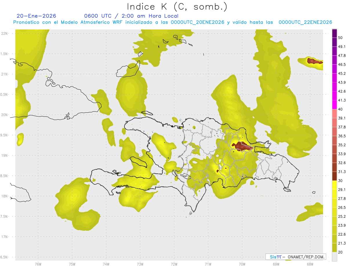The image size is (348, 268).
Task: Click the '68W' longitude label
Action: (x=310, y=264)
